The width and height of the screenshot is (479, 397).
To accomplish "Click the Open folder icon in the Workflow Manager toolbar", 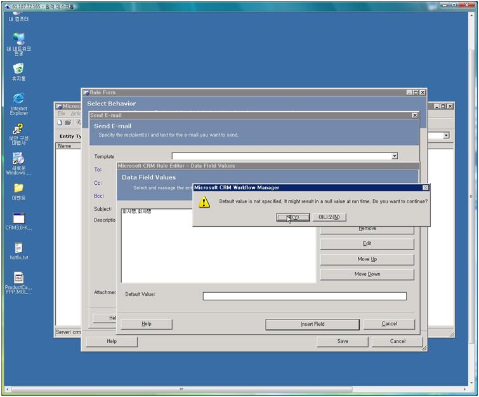I will (68, 123).
